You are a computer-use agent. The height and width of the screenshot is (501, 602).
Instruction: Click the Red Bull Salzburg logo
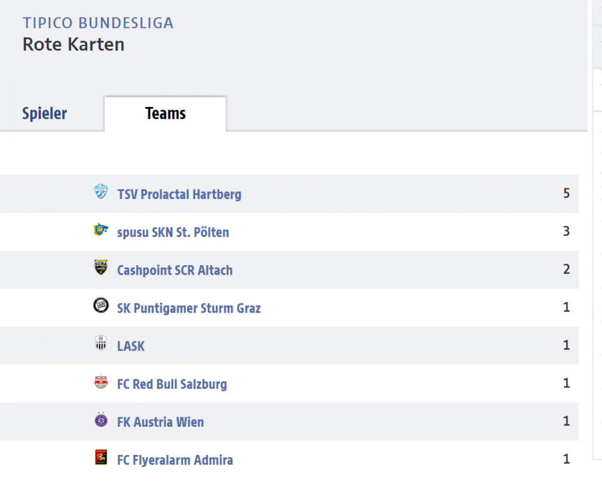point(101,381)
